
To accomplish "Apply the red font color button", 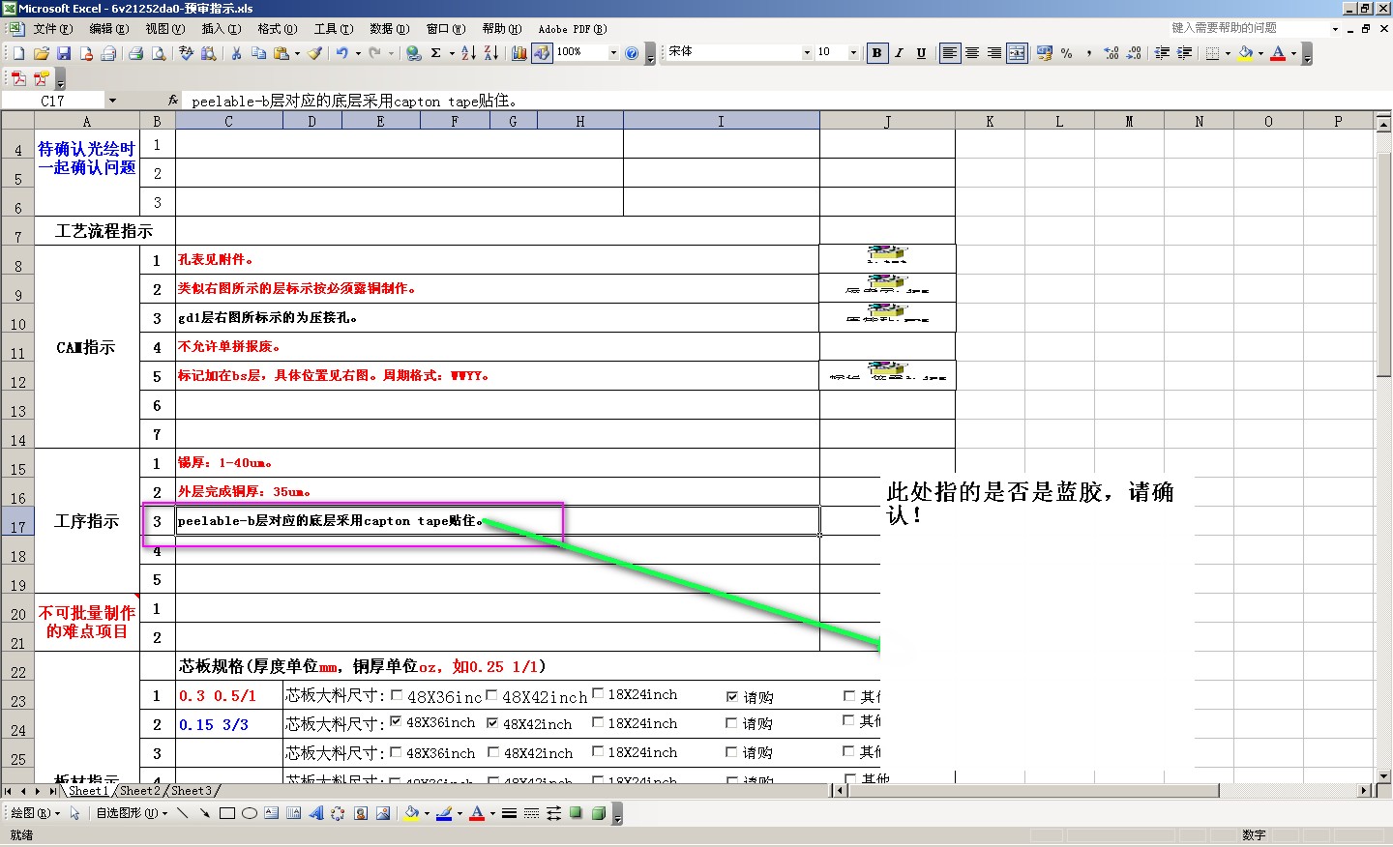I will point(1278,53).
